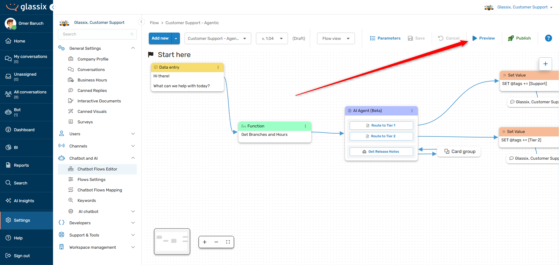Open Function card three-dot menu
The image size is (559, 265).
click(x=305, y=126)
